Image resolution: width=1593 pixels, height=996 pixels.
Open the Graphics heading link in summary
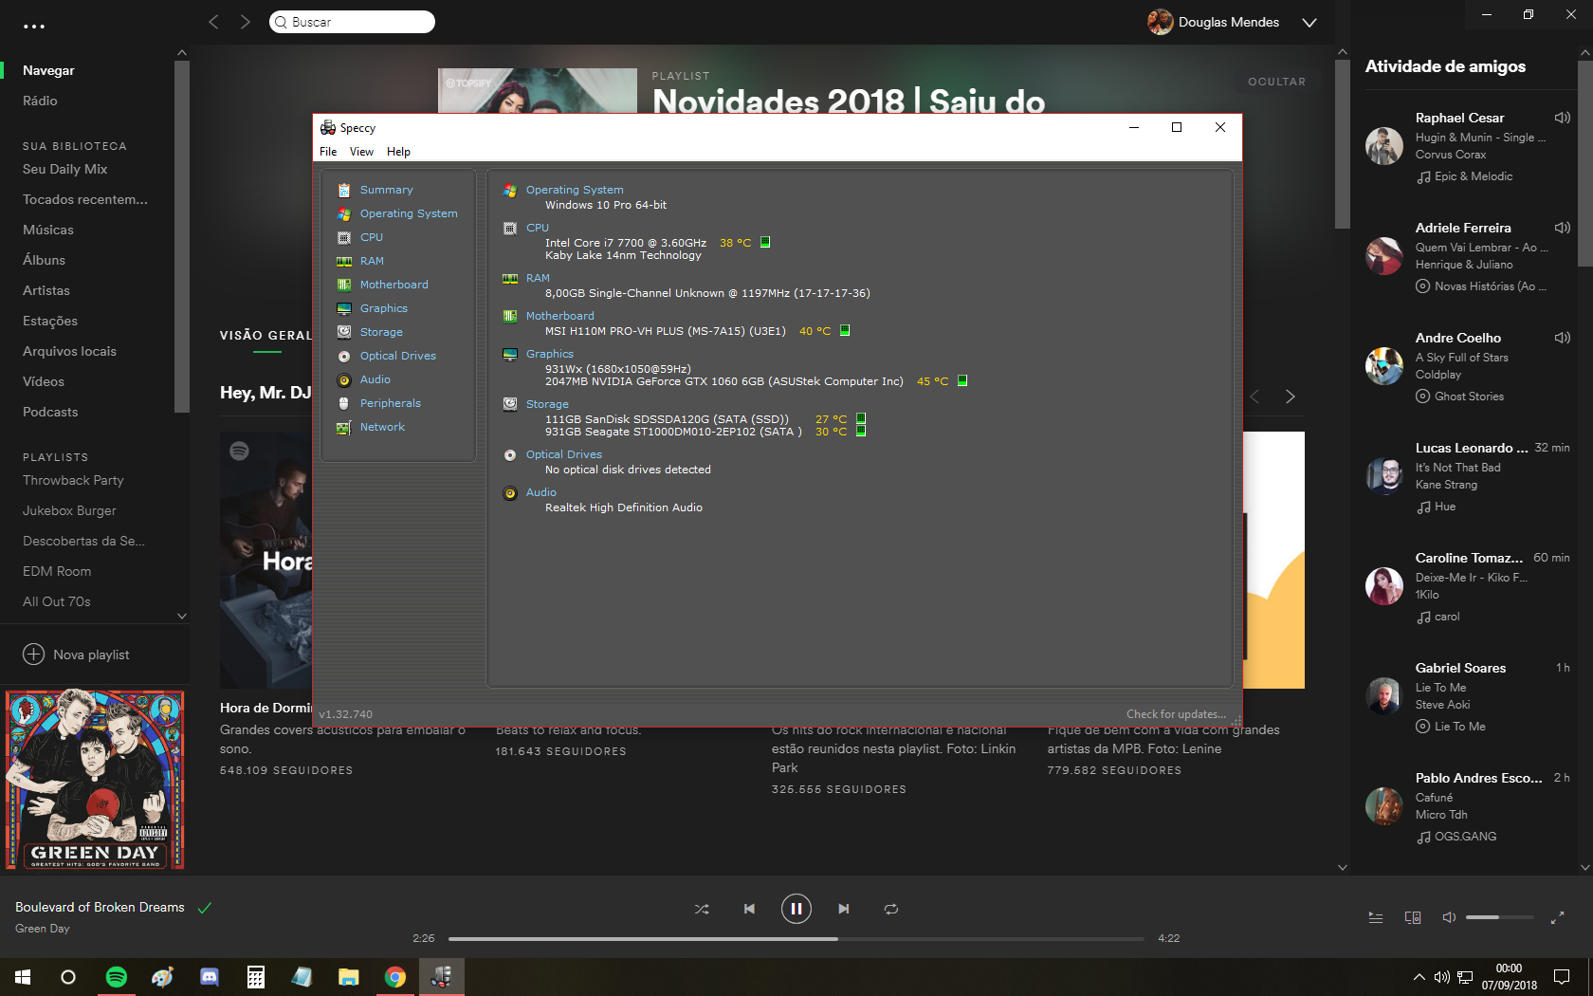click(x=550, y=354)
